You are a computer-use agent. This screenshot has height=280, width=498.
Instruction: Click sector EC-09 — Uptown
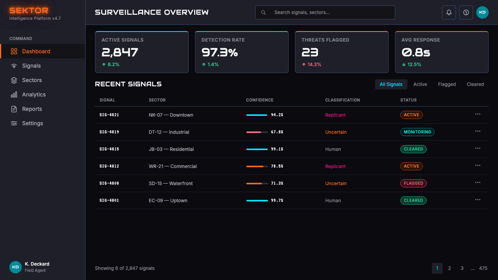click(168, 201)
